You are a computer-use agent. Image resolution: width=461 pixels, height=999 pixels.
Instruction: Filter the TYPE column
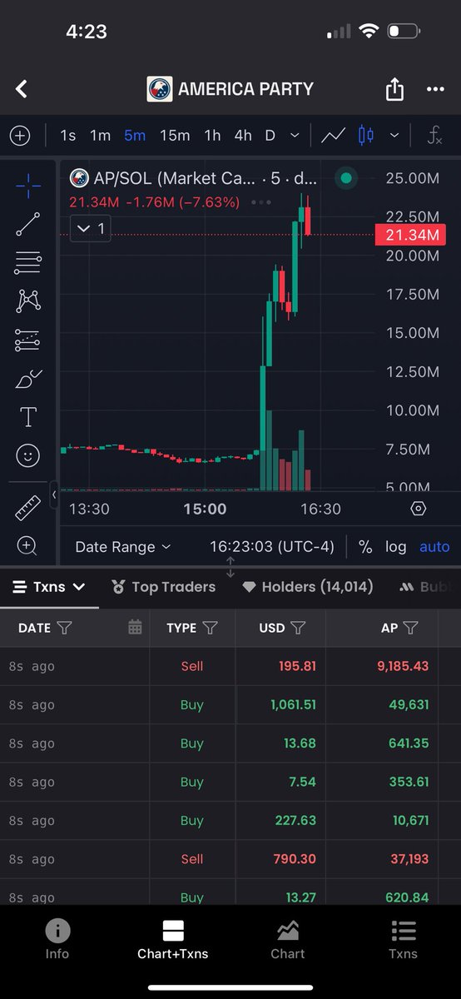(211, 628)
